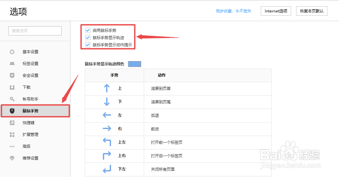Click the gear icon beside 基本设置

tap(12, 52)
